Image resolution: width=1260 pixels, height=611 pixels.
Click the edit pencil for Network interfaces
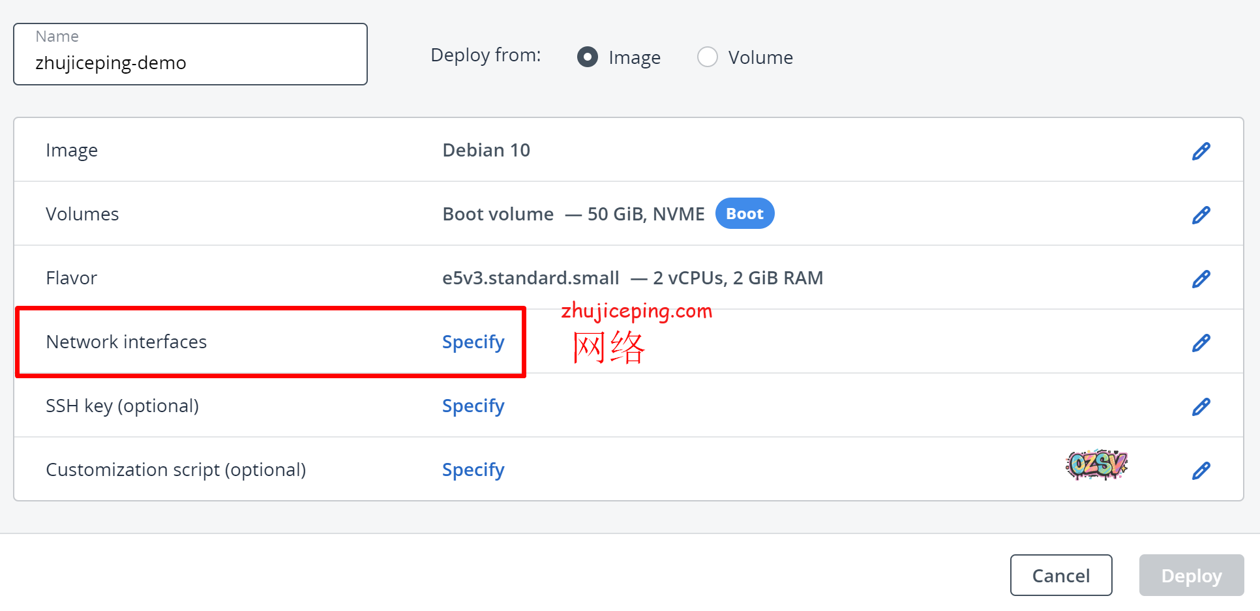click(x=1201, y=343)
